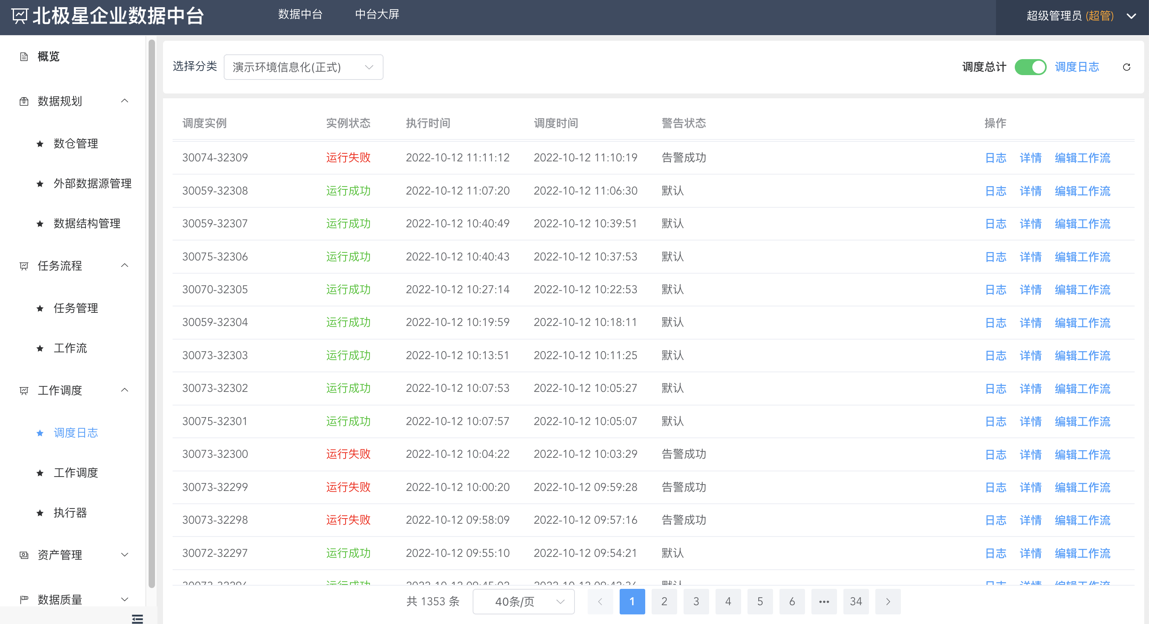Click the 工作调度 group icon

click(x=24, y=390)
